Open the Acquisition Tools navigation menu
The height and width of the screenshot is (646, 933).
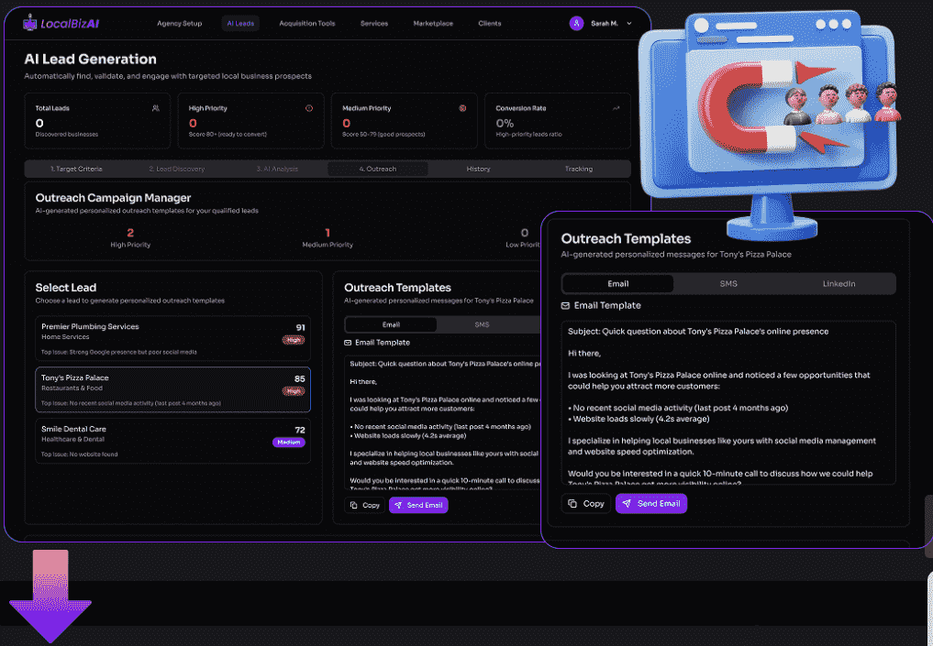(306, 23)
